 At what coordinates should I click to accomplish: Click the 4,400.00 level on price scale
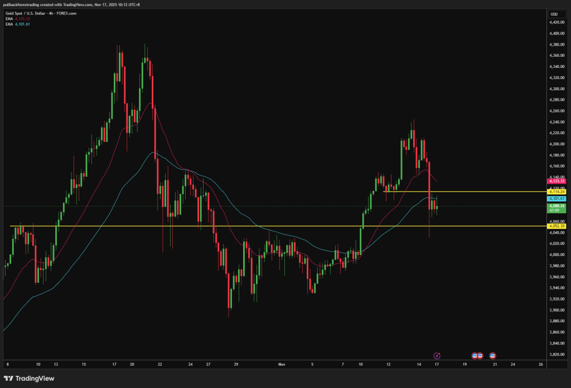(x=558, y=33)
